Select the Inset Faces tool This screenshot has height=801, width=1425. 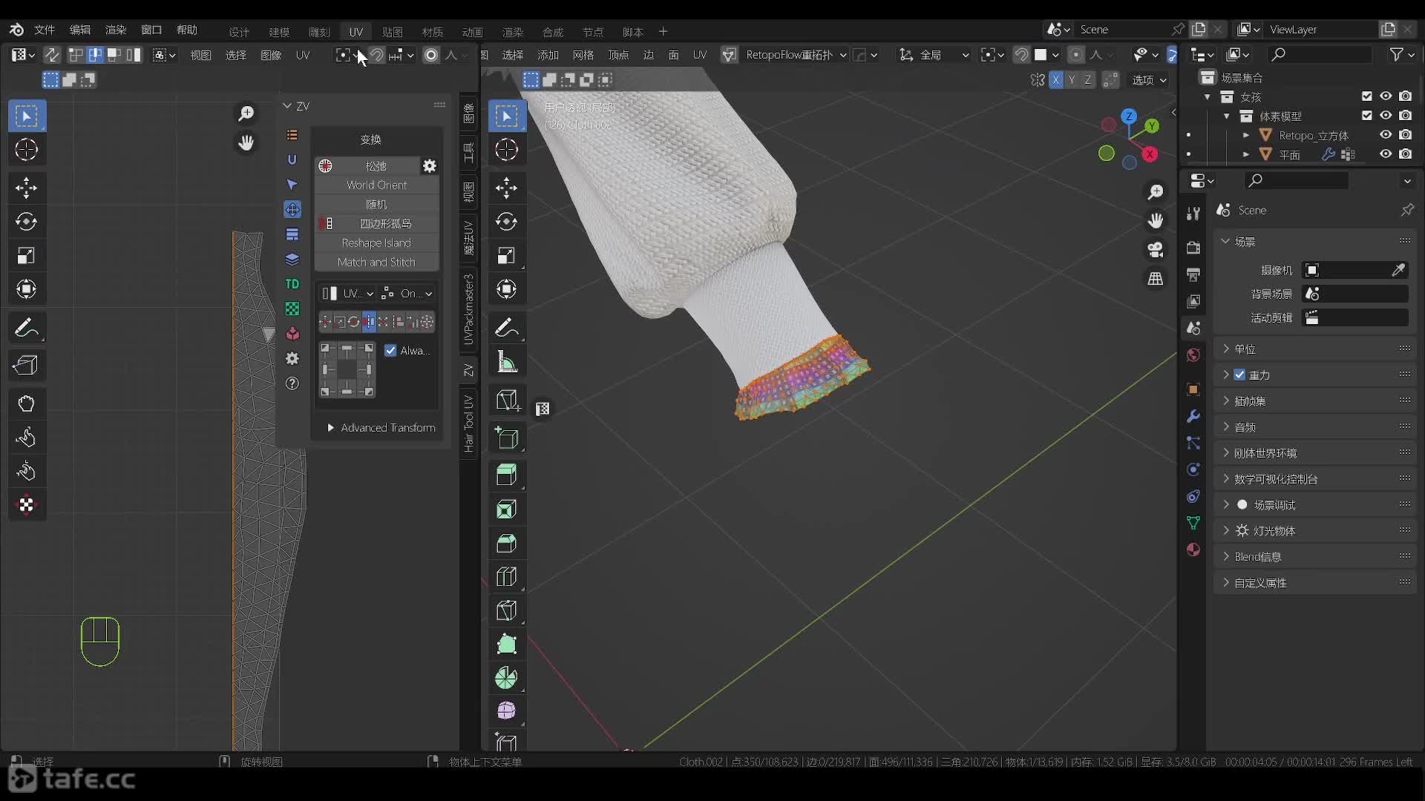(x=507, y=510)
